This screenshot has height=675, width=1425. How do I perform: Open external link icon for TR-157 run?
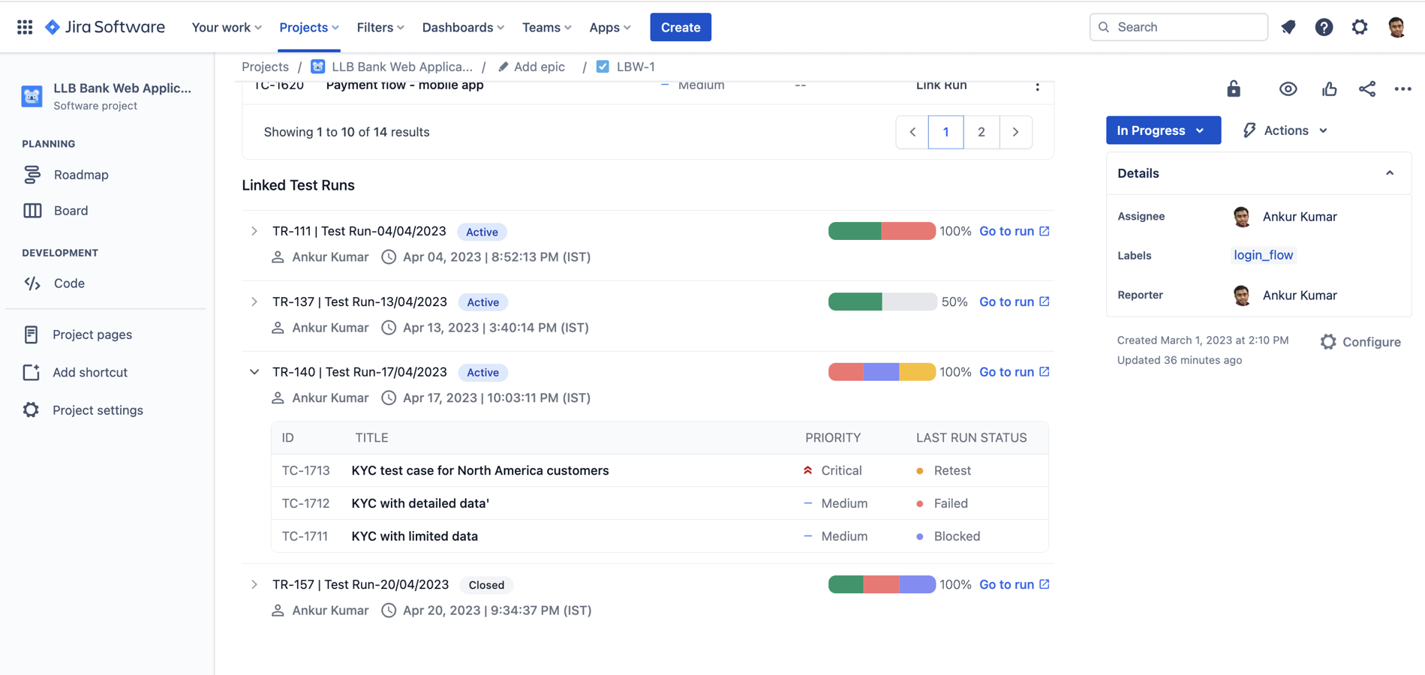coord(1045,584)
